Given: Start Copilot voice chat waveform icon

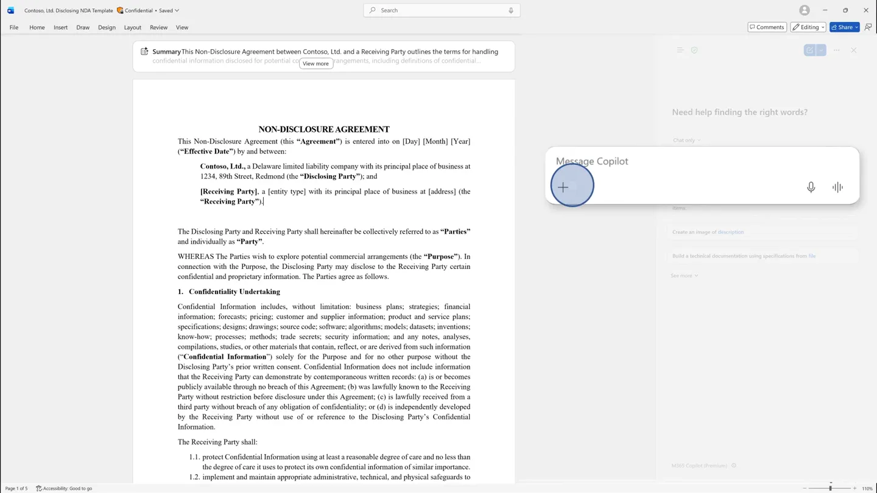Looking at the screenshot, I should coord(837,187).
